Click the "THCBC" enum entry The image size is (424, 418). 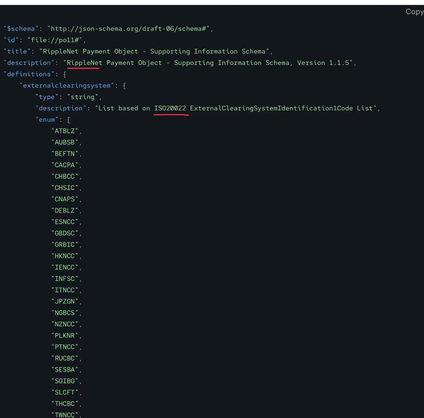click(x=65, y=404)
